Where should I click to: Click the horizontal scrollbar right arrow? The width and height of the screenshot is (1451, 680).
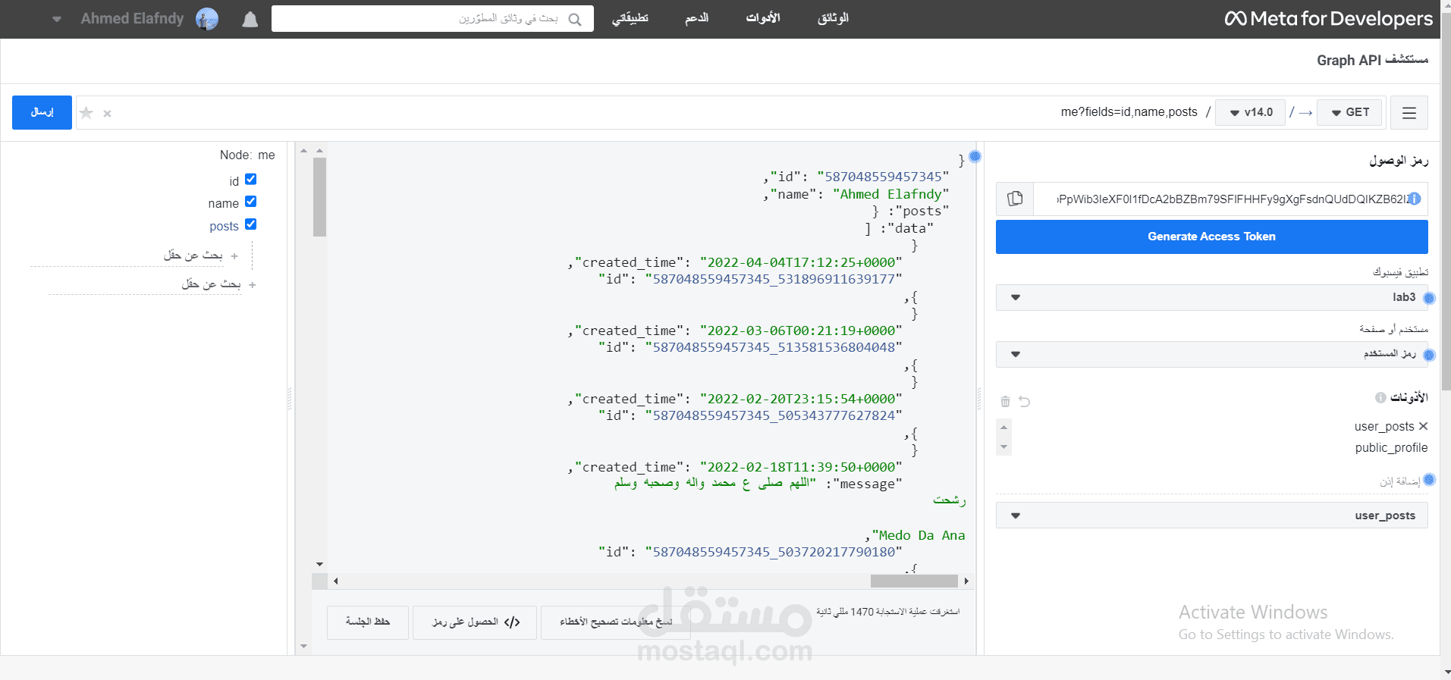pyautogui.click(x=966, y=581)
